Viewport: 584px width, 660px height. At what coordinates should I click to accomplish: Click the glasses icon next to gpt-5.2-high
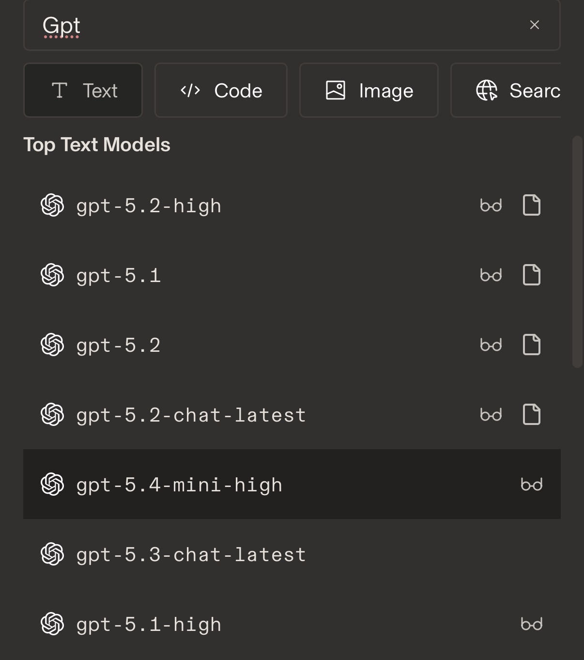(x=491, y=205)
